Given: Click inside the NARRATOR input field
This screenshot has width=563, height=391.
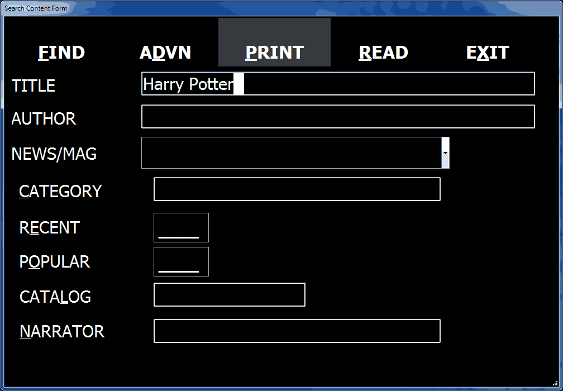Looking at the screenshot, I should pyautogui.click(x=297, y=331).
